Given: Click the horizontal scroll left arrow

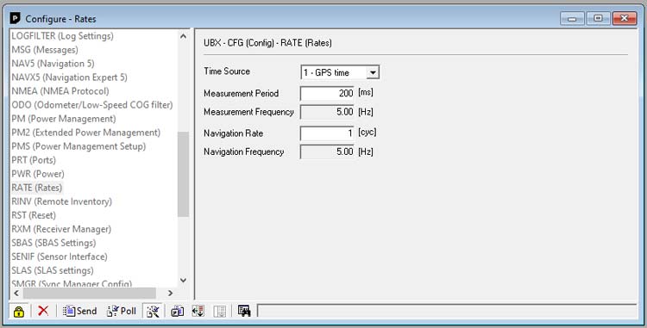Looking at the screenshot, I should coord(16,293).
